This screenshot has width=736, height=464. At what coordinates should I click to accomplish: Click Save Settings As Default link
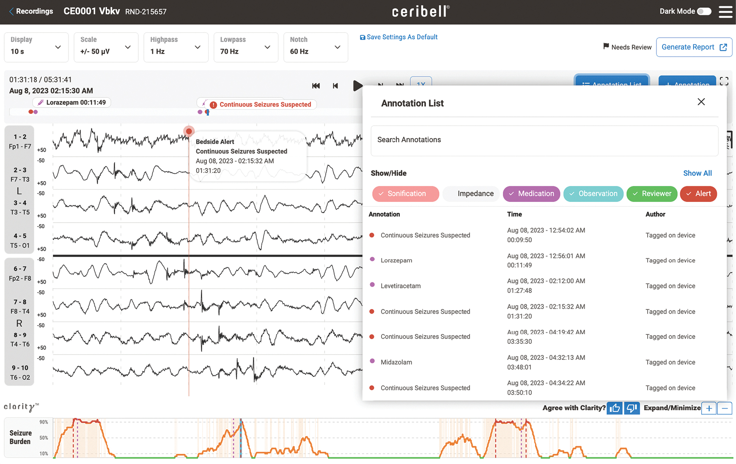[x=398, y=37]
